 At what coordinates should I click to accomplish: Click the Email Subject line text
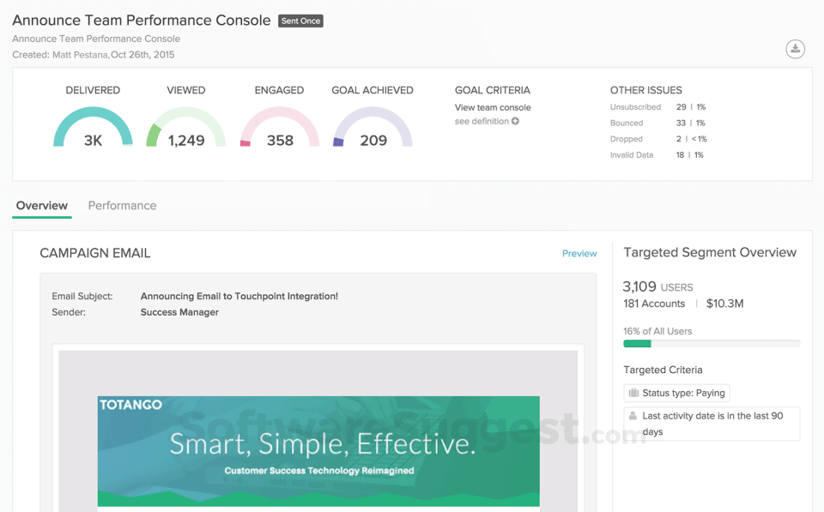click(240, 296)
